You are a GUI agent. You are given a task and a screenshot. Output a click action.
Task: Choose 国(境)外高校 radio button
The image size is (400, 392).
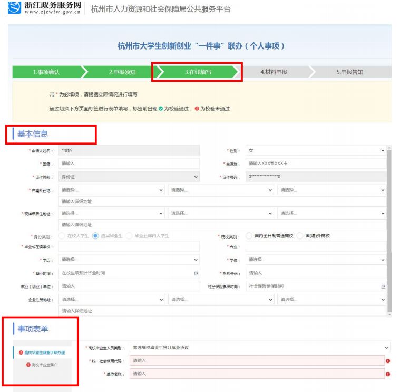click(x=300, y=236)
